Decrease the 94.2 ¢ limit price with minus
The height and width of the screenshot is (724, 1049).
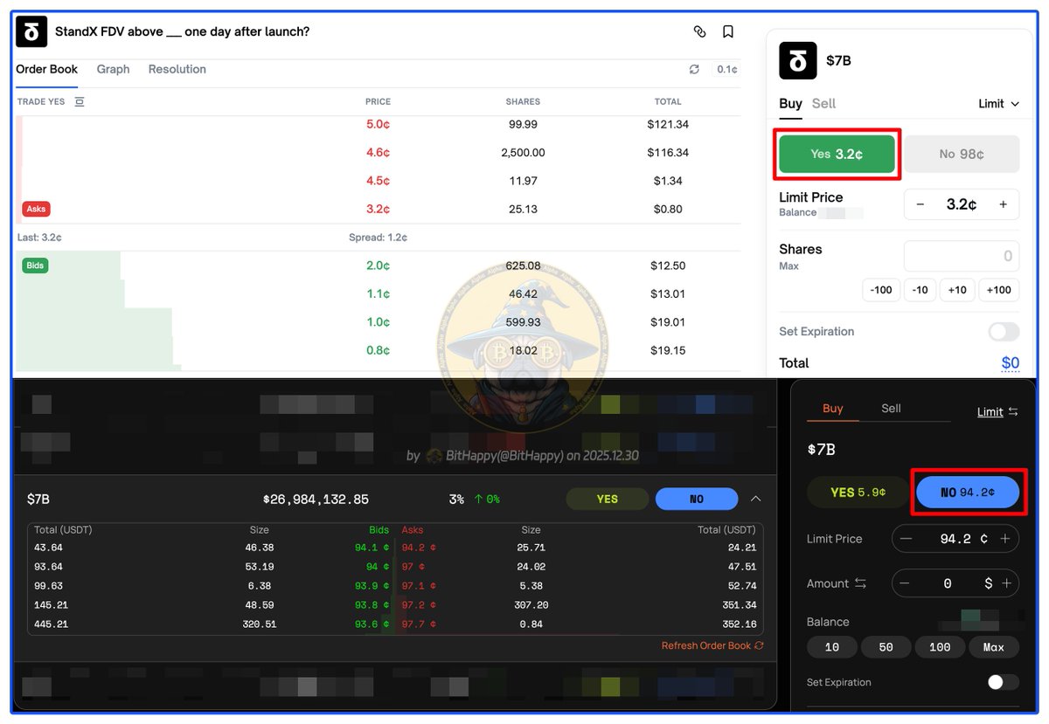click(x=907, y=539)
